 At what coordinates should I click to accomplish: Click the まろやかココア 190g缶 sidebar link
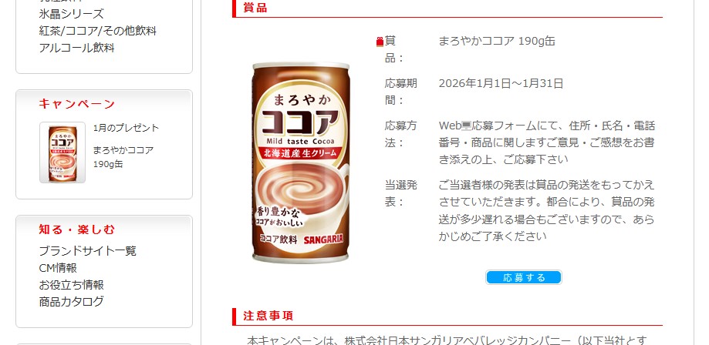(x=123, y=156)
